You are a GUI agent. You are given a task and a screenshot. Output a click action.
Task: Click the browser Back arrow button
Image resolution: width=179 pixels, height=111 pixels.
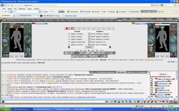[2, 5]
